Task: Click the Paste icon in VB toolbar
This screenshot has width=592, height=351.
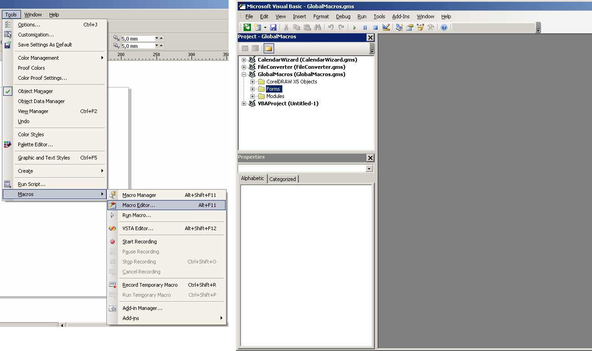Action: [x=307, y=27]
